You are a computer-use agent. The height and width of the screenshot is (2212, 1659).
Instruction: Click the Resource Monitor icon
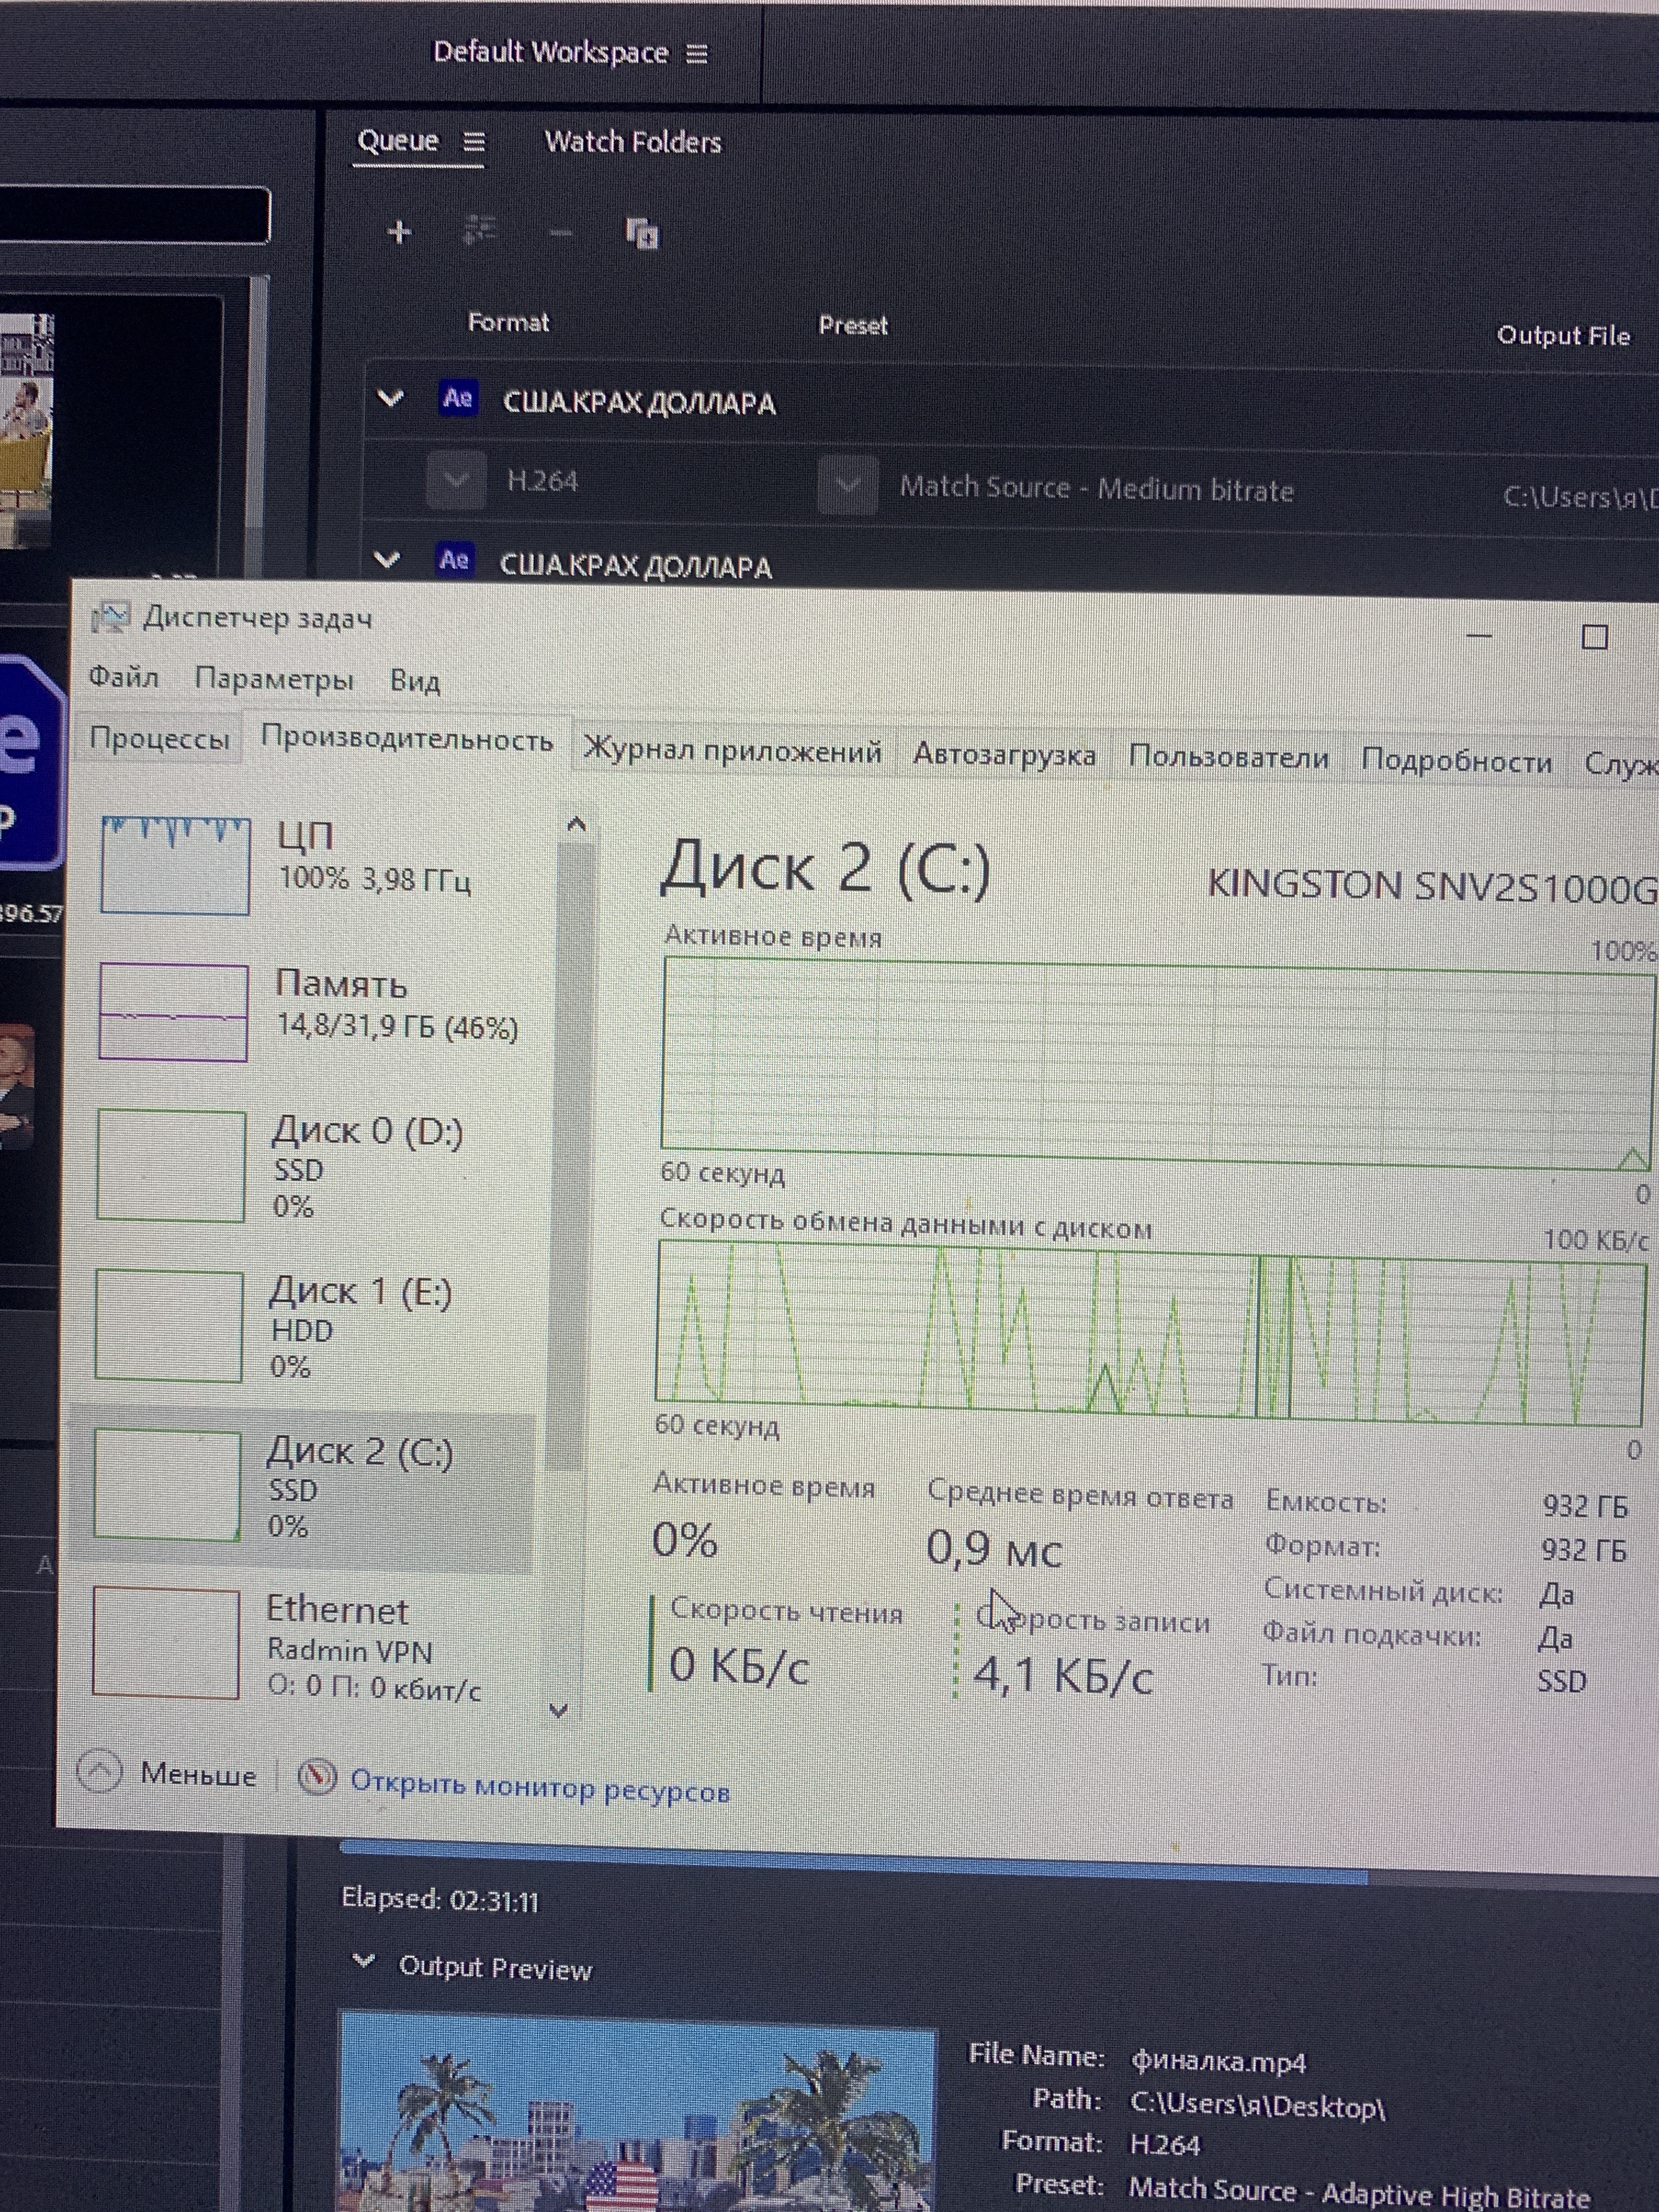coord(317,1777)
